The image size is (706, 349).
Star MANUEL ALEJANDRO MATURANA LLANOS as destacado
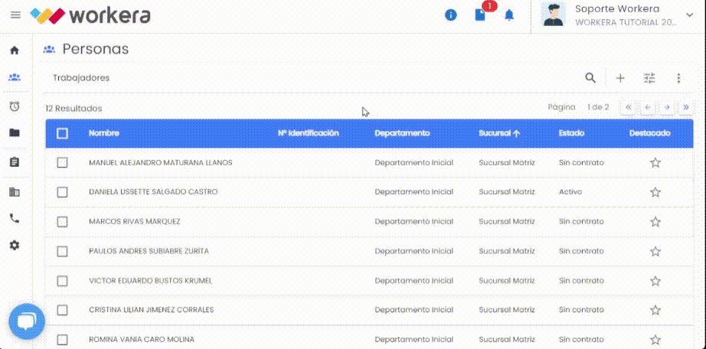tap(655, 163)
